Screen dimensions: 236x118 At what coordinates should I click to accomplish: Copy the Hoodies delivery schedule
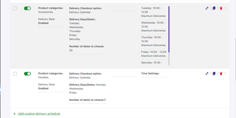(x=214, y=74)
